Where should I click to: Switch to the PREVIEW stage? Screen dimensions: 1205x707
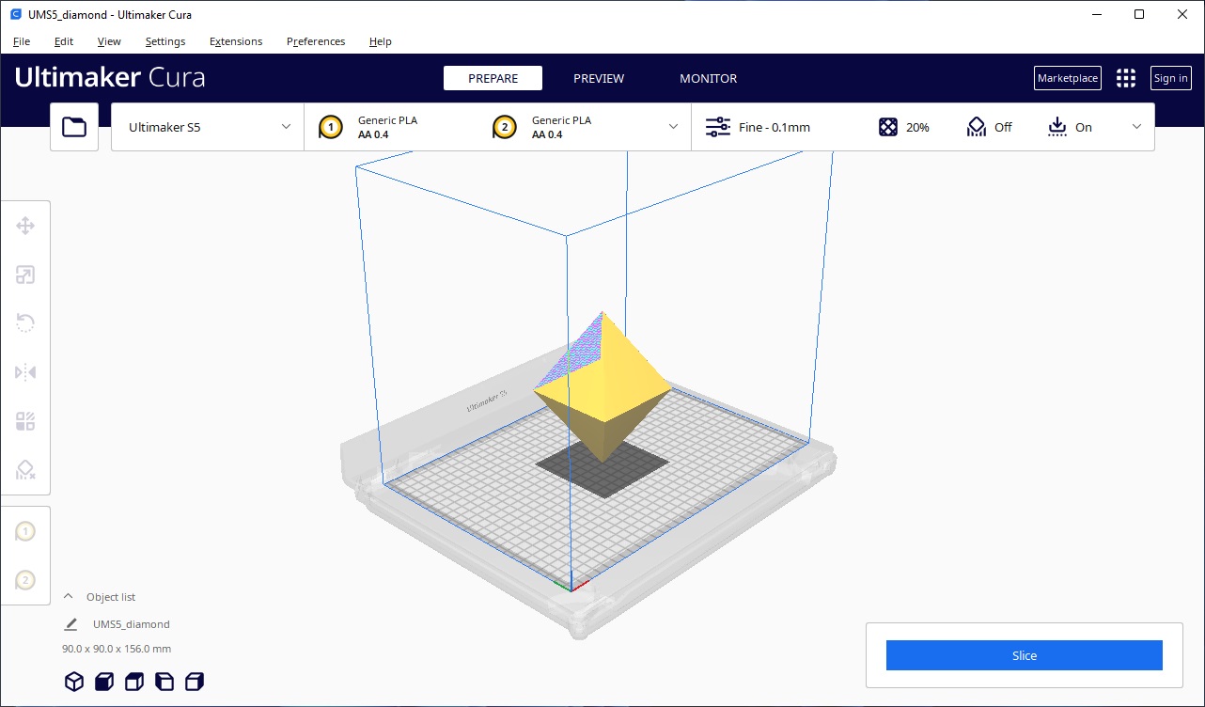click(x=599, y=78)
